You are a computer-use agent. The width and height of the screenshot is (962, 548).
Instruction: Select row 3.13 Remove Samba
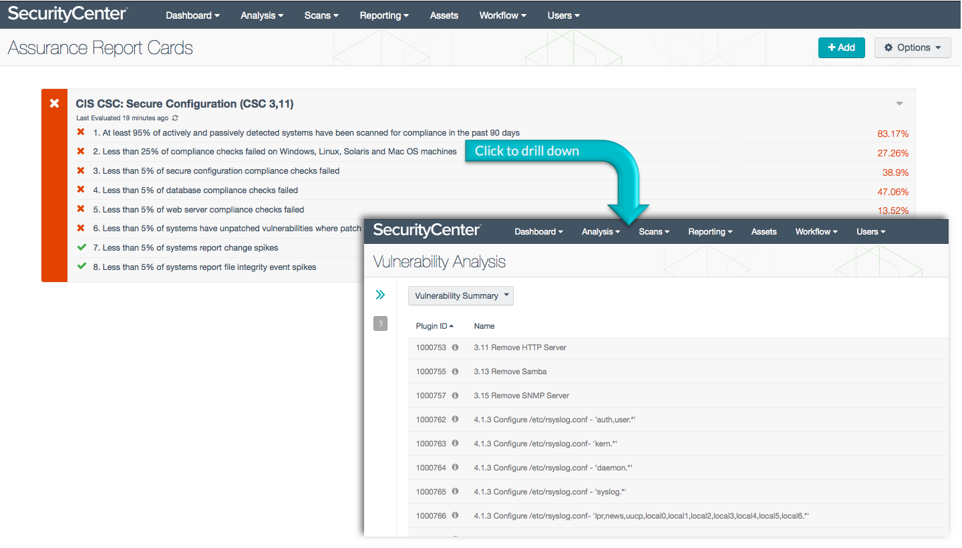678,372
